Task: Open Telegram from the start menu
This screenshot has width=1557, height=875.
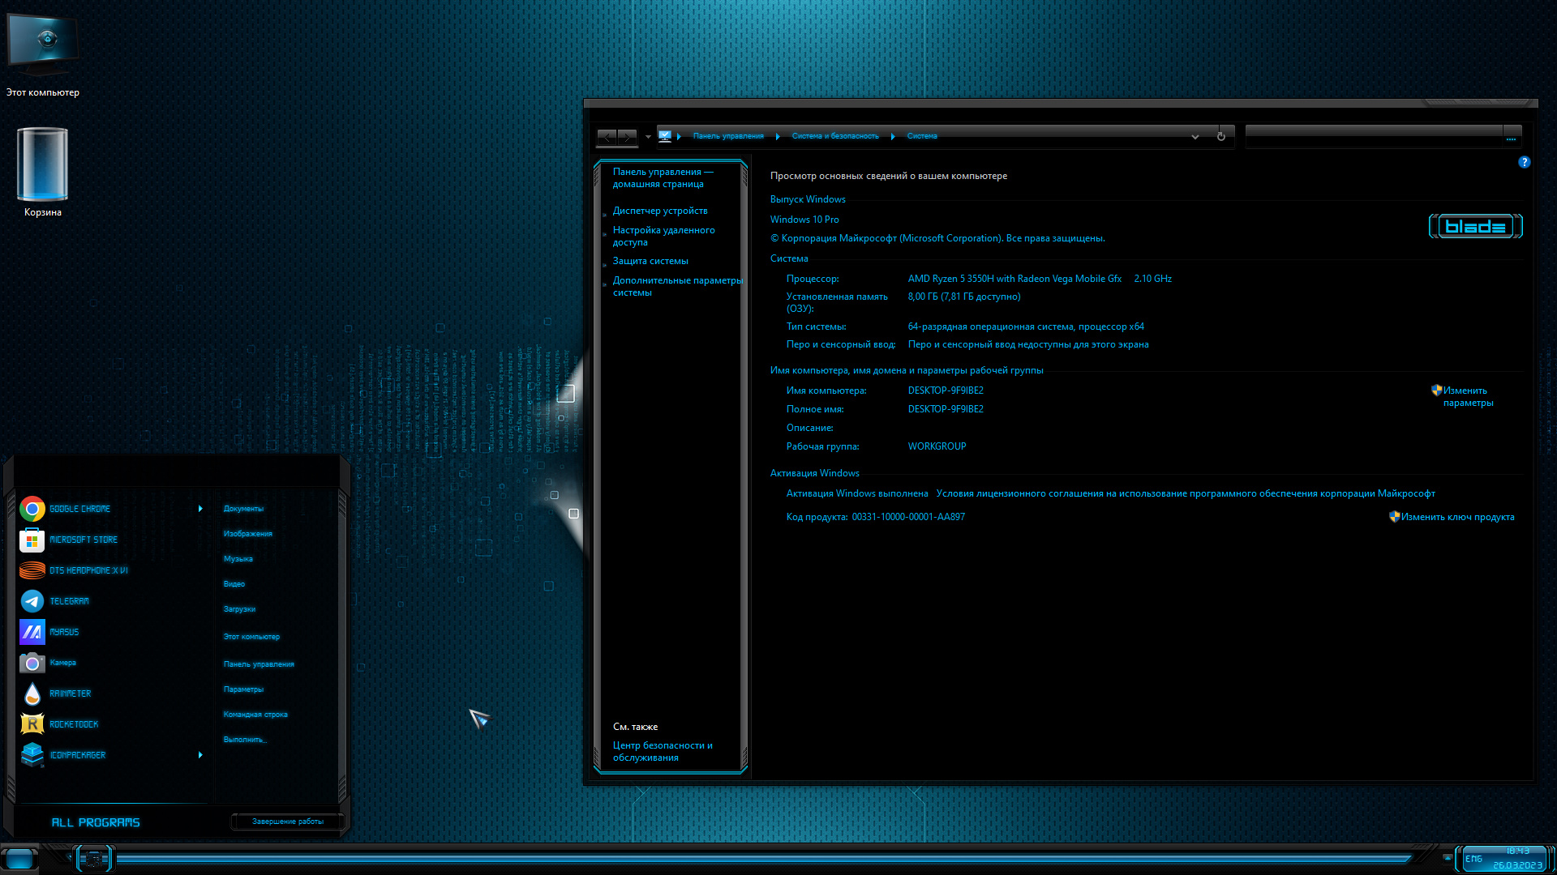Action: point(32,601)
